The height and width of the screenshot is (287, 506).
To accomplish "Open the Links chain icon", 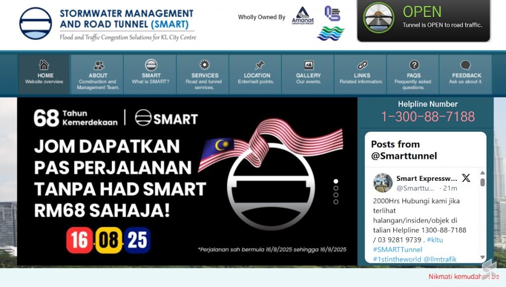I will [x=362, y=65].
